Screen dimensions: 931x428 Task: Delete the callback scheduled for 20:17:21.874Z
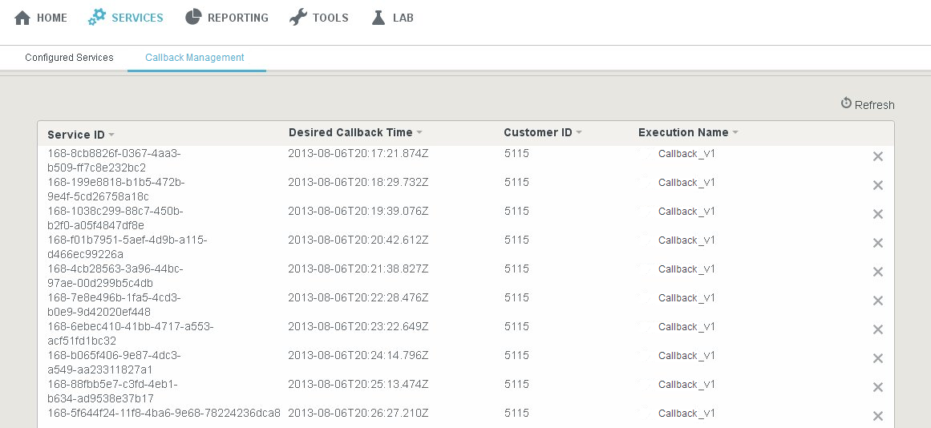coord(877,156)
